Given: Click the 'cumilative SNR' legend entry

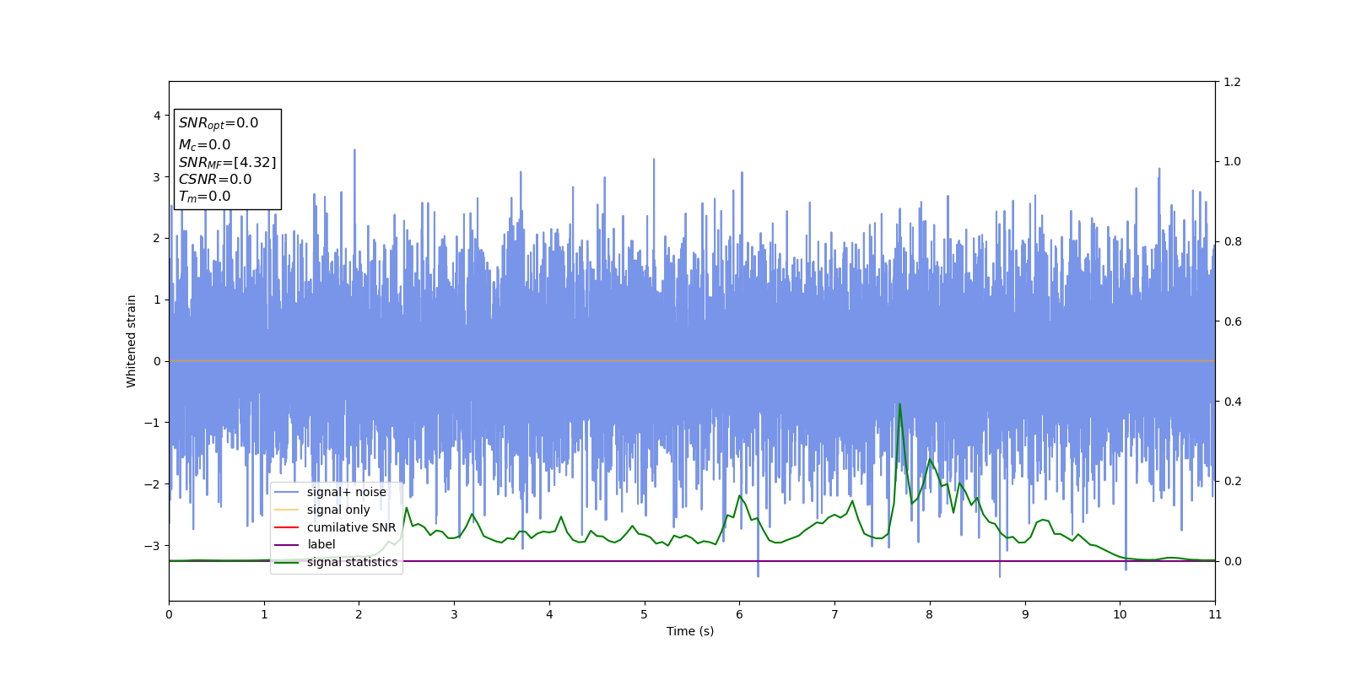Looking at the screenshot, I should 335,527.
